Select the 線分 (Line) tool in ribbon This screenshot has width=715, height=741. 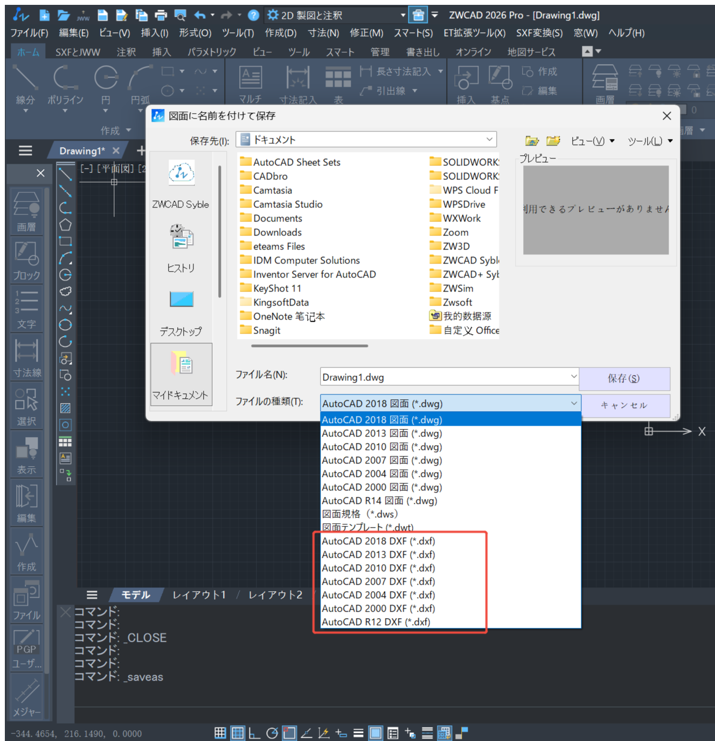pos(25,85)
